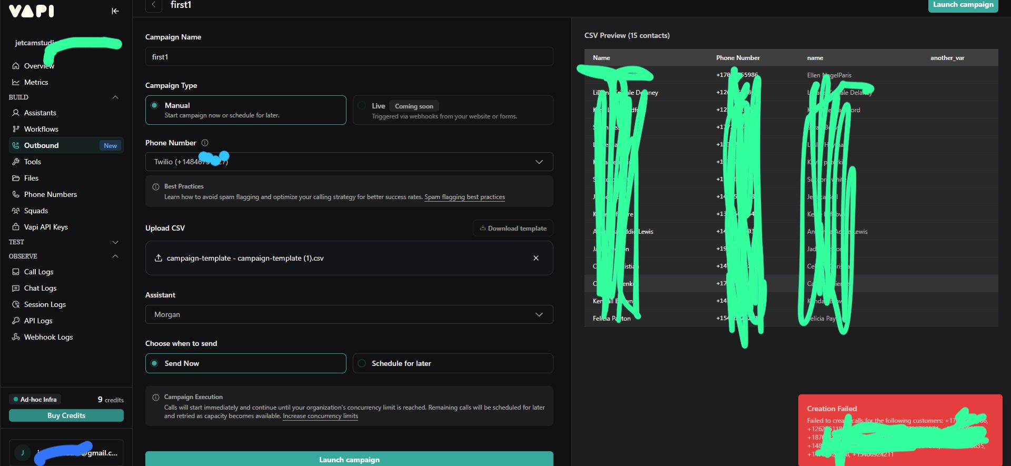The height and width of the screenshot is (466, 1011).
Task: Click the upload icon beside the CSV filename
Action: 158,258
